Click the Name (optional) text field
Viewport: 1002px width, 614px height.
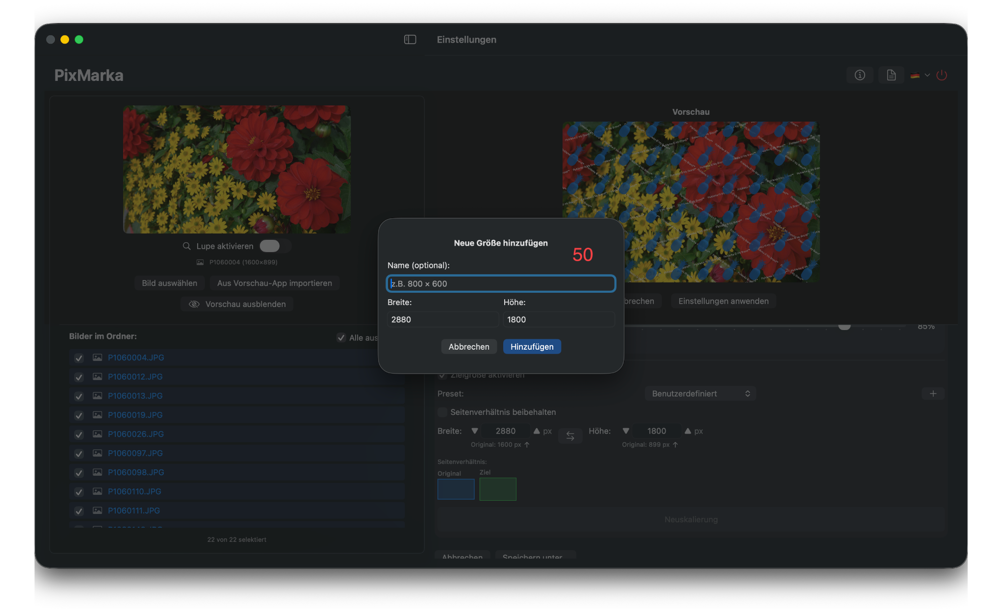[500, 283]
